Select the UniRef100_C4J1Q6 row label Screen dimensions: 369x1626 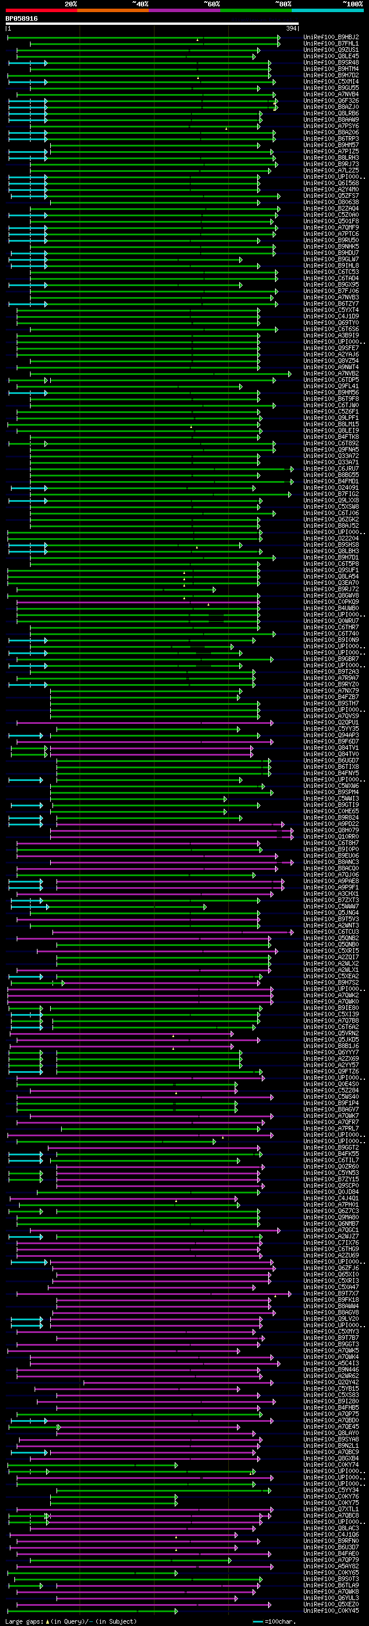pos(331,1535)
